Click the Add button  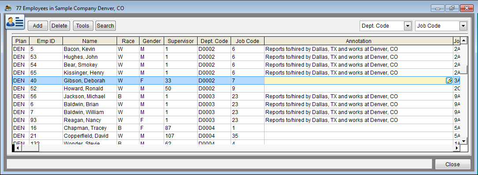38,26
